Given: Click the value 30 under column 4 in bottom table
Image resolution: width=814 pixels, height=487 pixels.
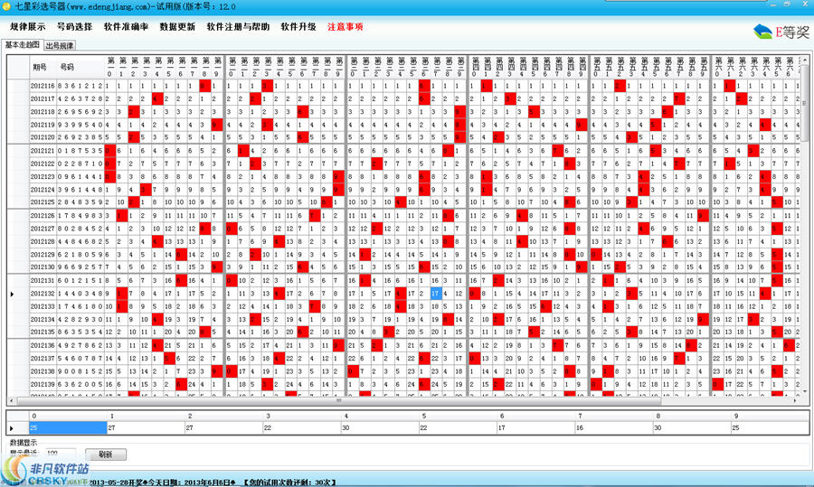Looking at the screenshot, I should coord(380,428).
